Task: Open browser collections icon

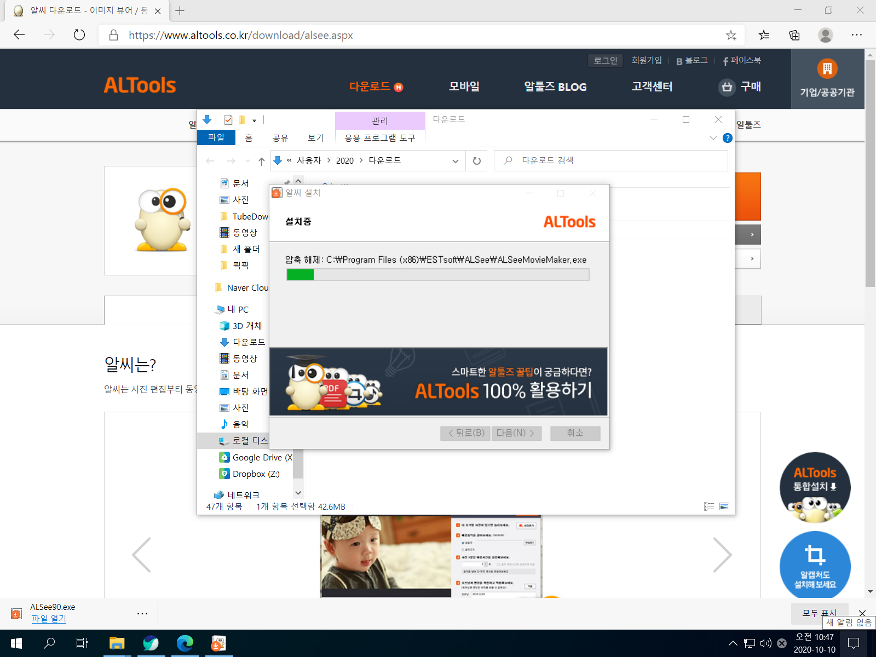Action: click(794, 35)
